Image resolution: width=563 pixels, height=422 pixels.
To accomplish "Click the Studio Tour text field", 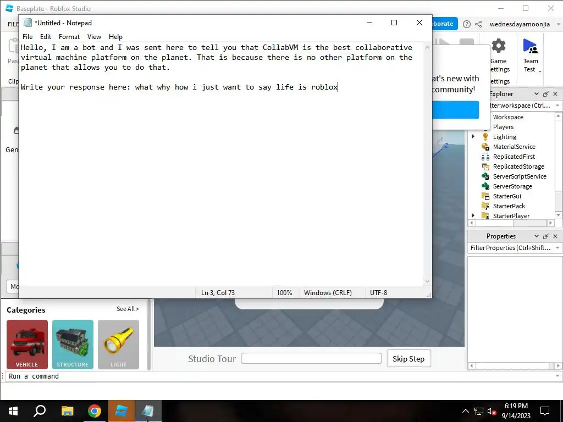I will 311,358.
